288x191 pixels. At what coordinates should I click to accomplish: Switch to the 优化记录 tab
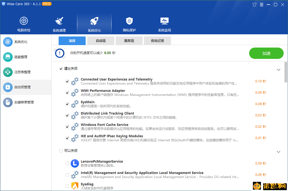pyautogui.click(x=158, y=41)
